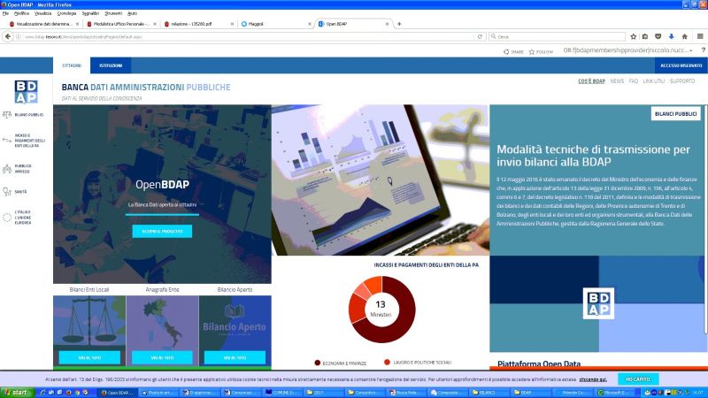Reload the page with the refresh icon
Screen dimensions: 708x398
point(480,36)
